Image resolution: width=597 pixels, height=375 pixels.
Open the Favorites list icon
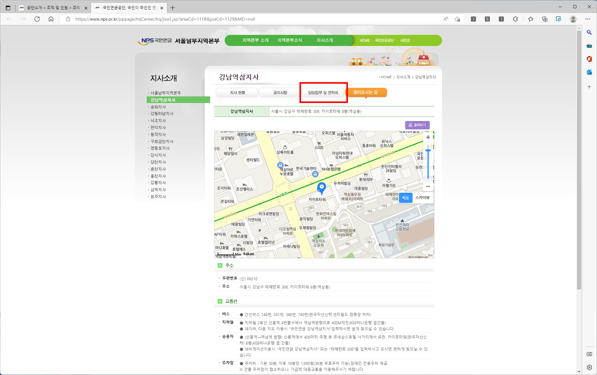531,19
